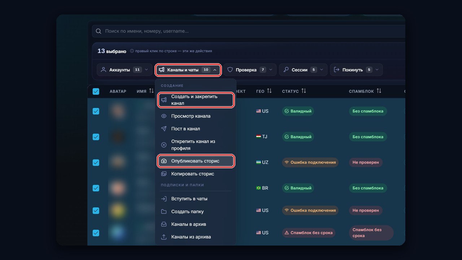The image size is (462, 260).
Task: Deselect the BR row checkbox
Action: (x=96, y=188)
